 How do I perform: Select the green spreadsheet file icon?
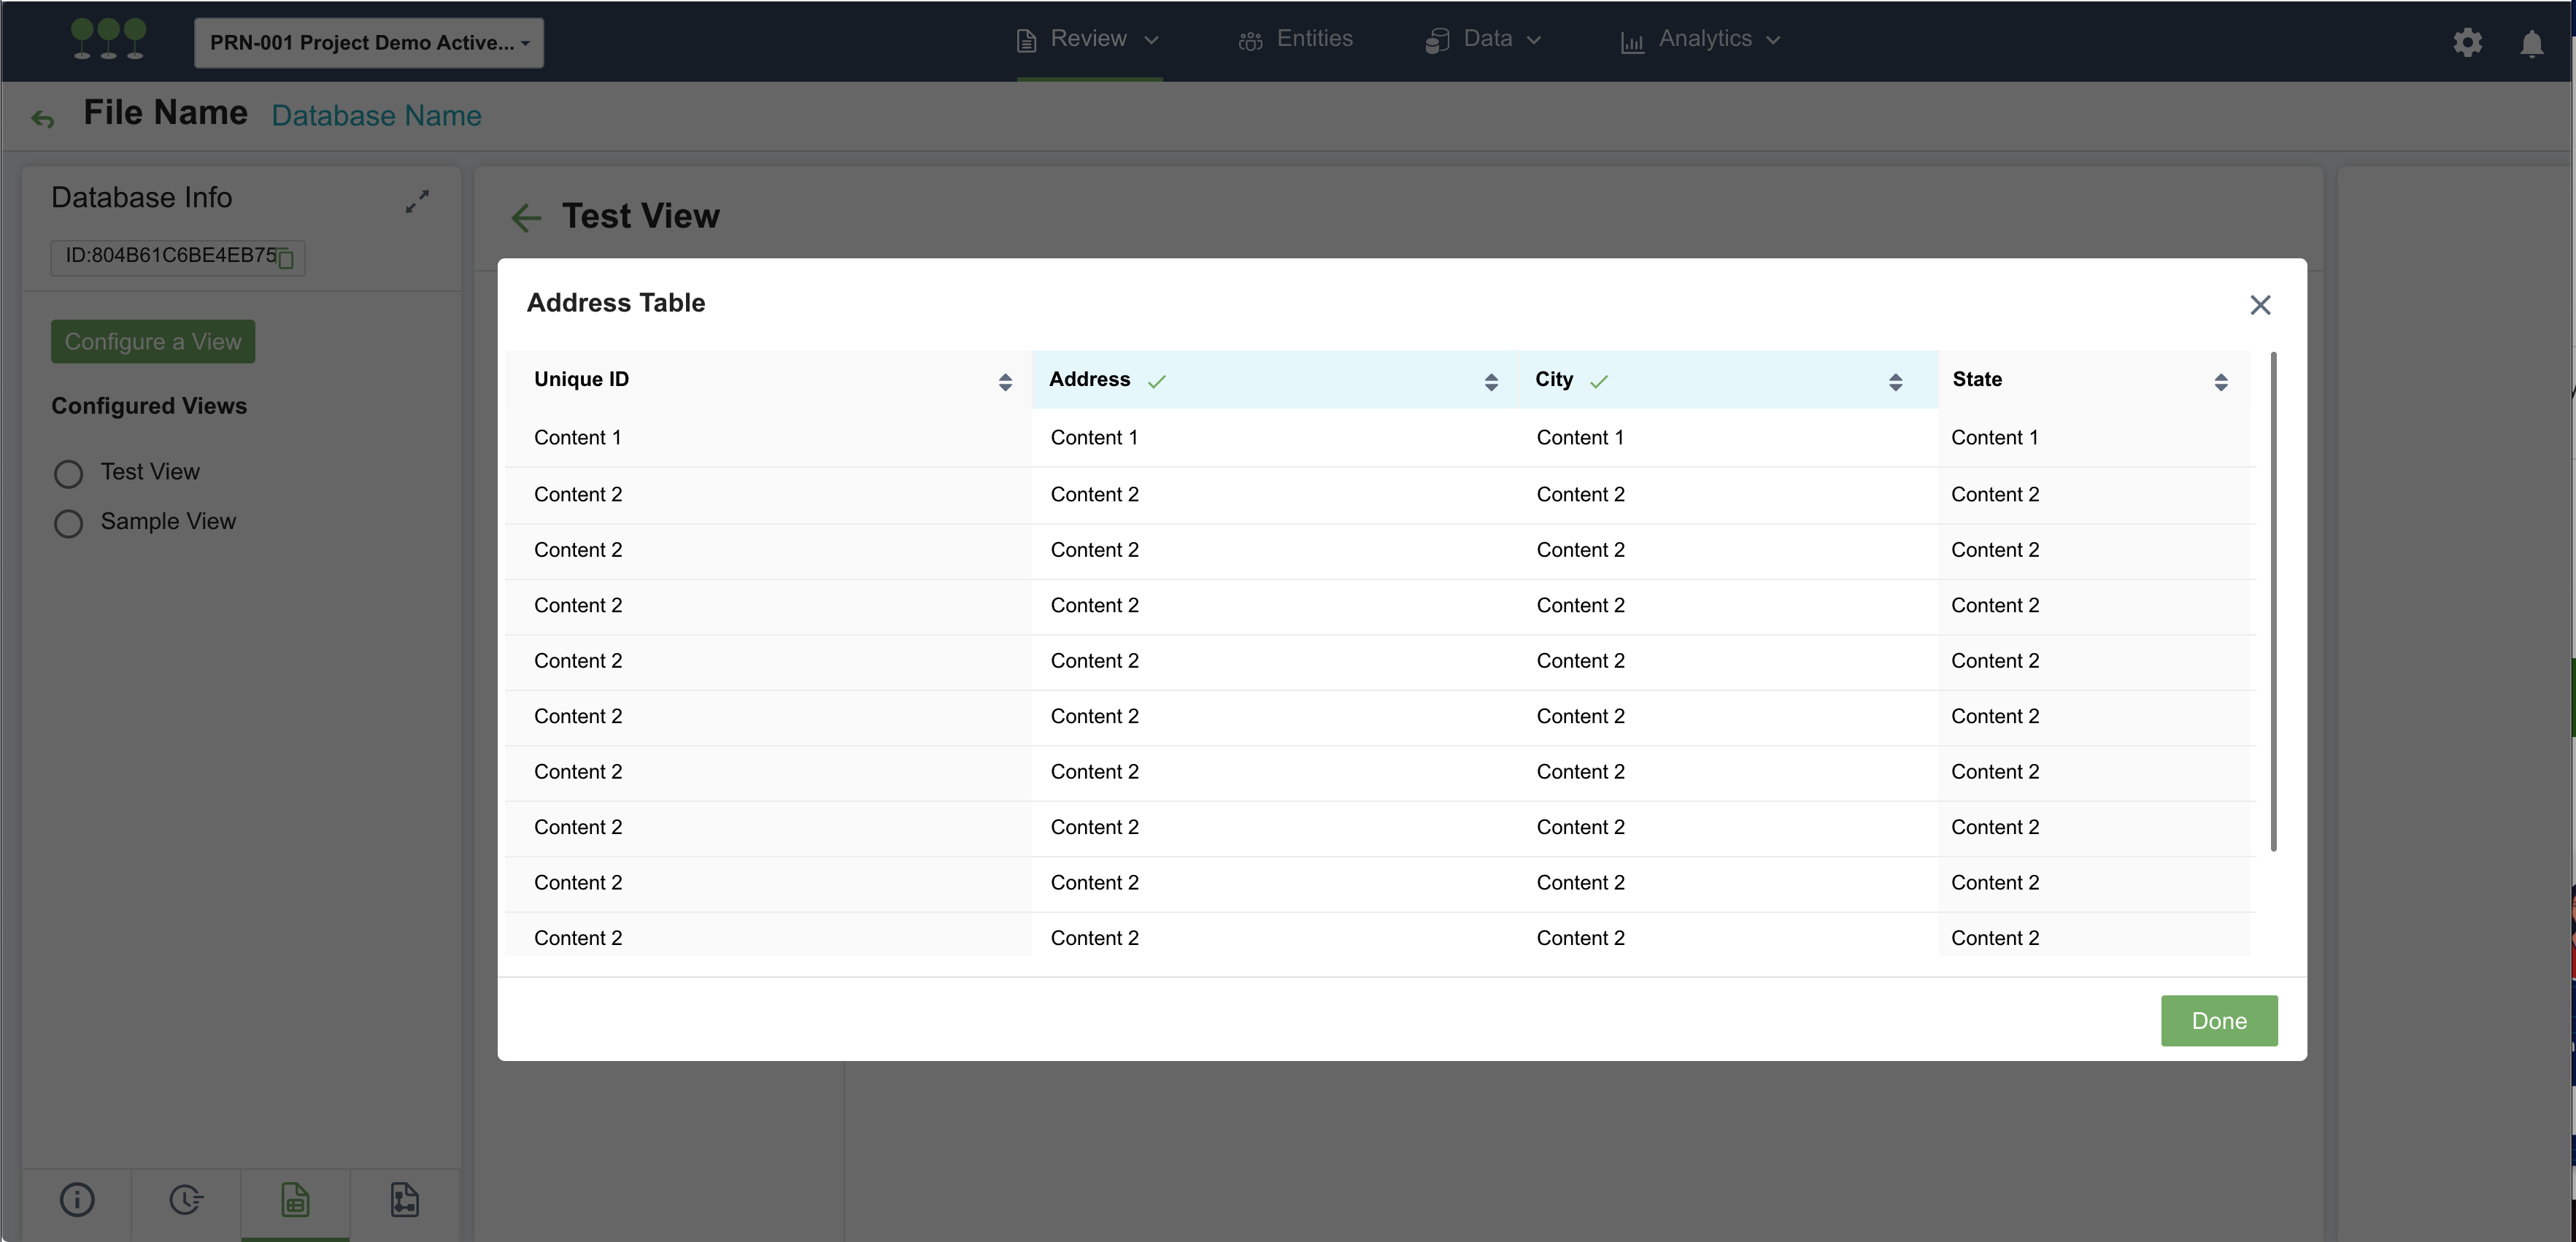[295, 1199]
